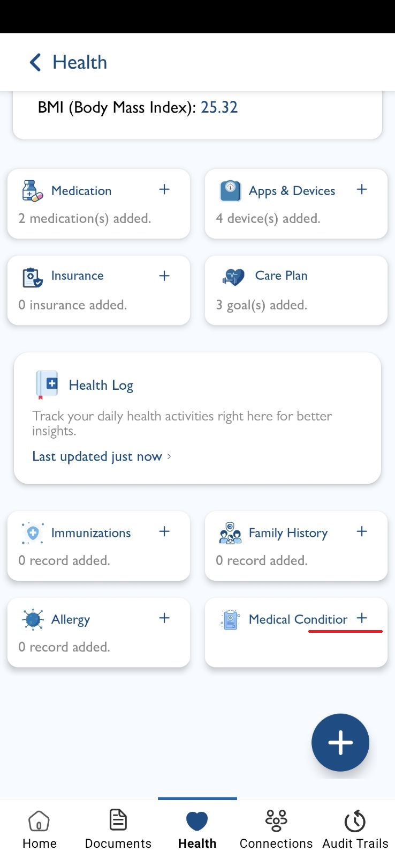This screenshot has height=858, width=395.
Task: Add an allergy record
Action: point(164,618)
